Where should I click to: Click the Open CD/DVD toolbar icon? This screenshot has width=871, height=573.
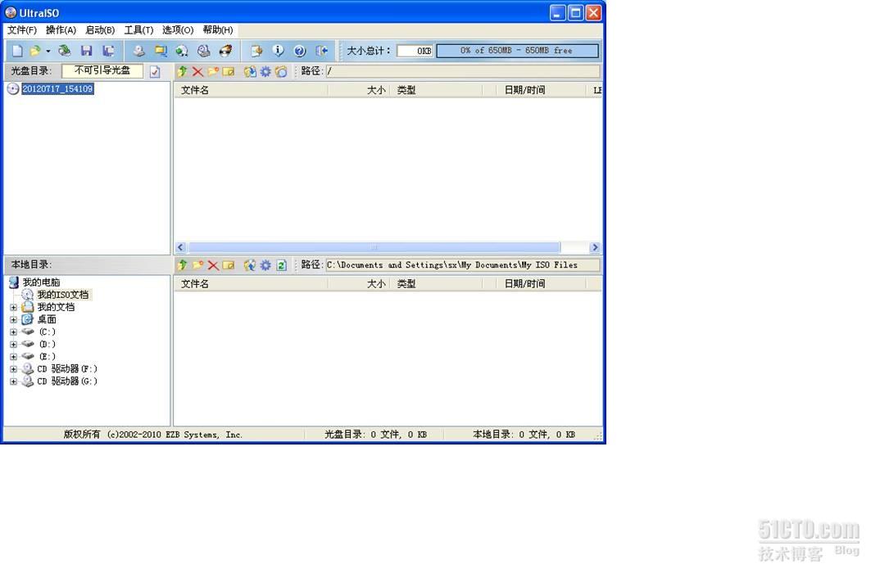pyautogui.click(x=65, y=51)
